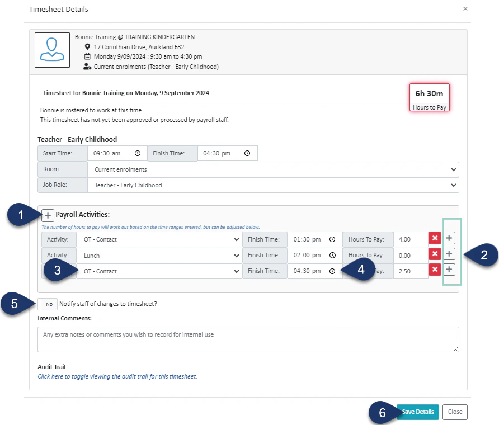Screen dimensions: 499x425
Task: Add a row after the 01:30 pm activity
Action: pyautogui.click(x=449, y=238)
